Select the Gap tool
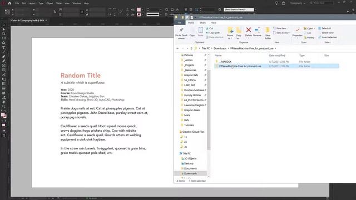 point(4,38)
